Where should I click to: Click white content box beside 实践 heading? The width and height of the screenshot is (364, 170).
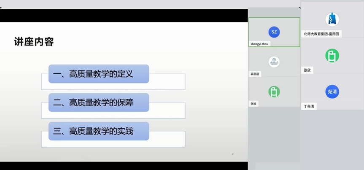167,139
